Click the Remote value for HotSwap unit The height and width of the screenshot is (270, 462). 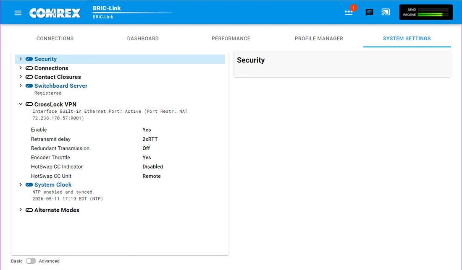point(152,176)
